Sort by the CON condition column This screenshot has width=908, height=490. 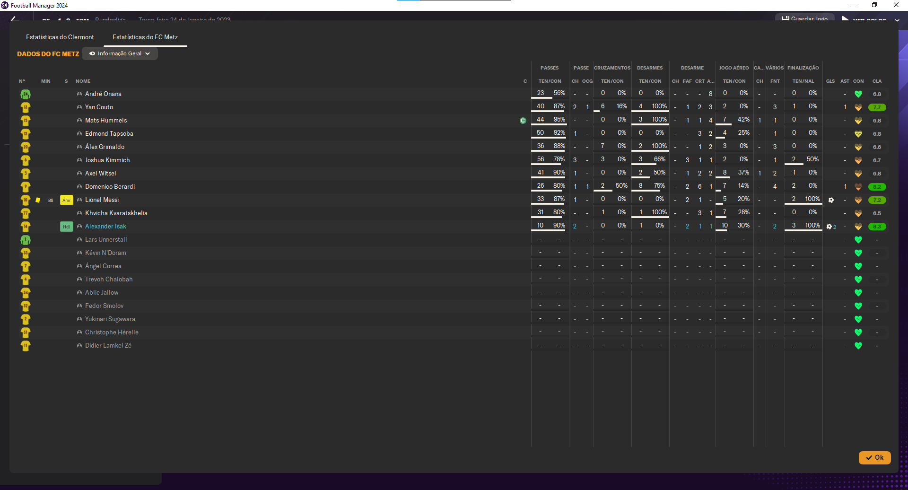pos(858,81)
